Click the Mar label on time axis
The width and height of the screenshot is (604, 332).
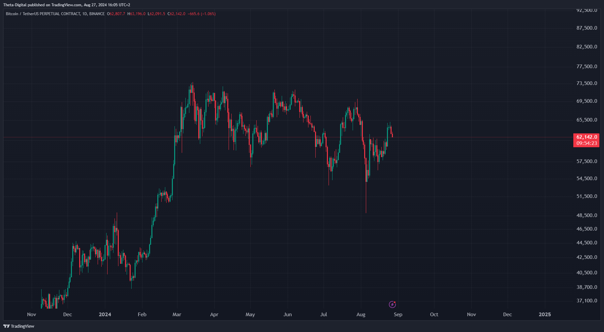(x=177, y=315)
